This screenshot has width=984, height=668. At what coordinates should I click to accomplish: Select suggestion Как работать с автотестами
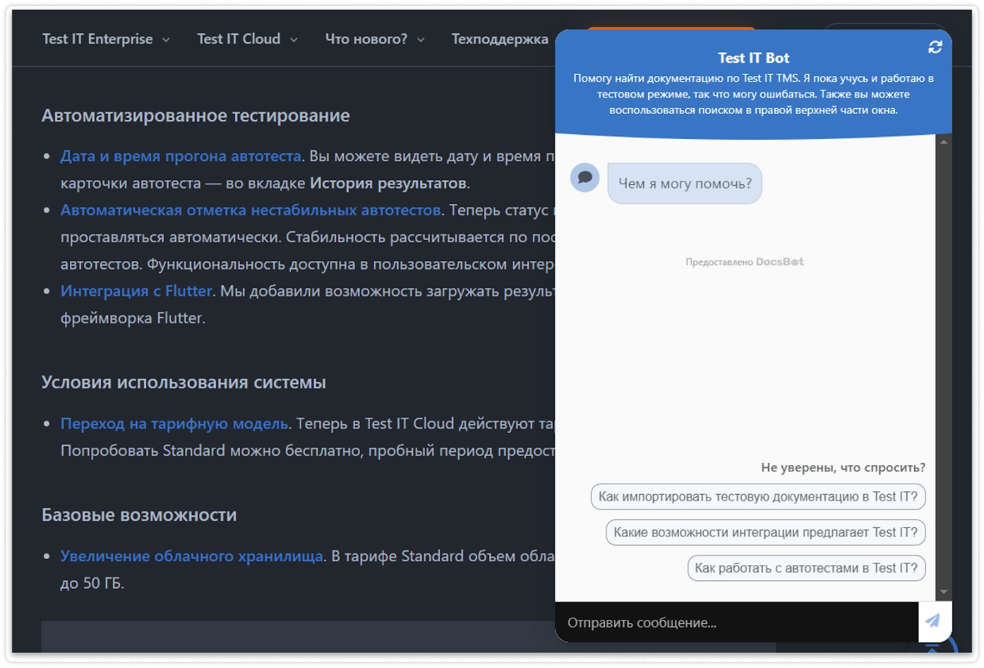coord(806,568)
